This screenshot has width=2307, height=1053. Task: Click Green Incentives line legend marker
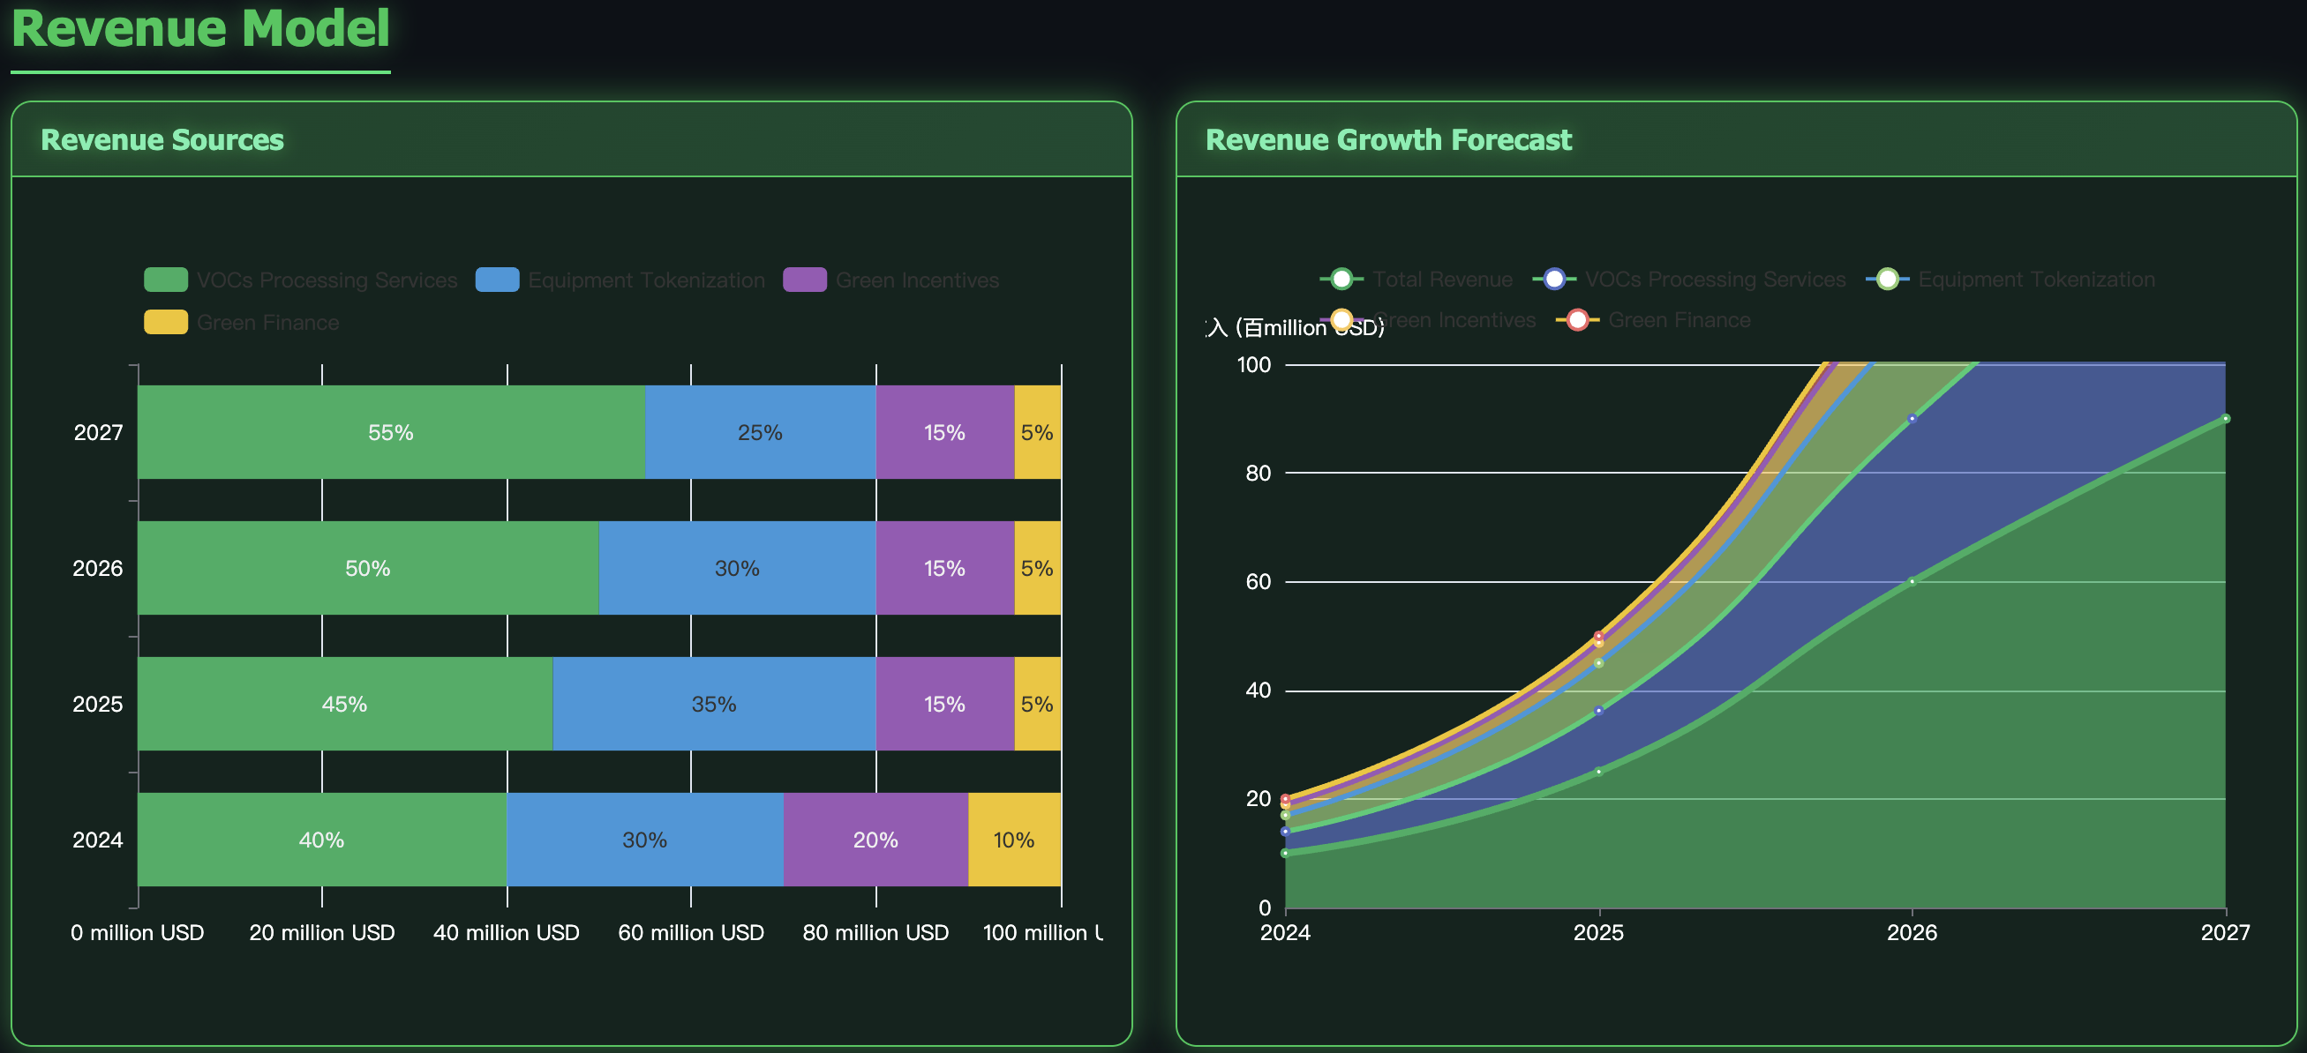(x=1341, y=320)
